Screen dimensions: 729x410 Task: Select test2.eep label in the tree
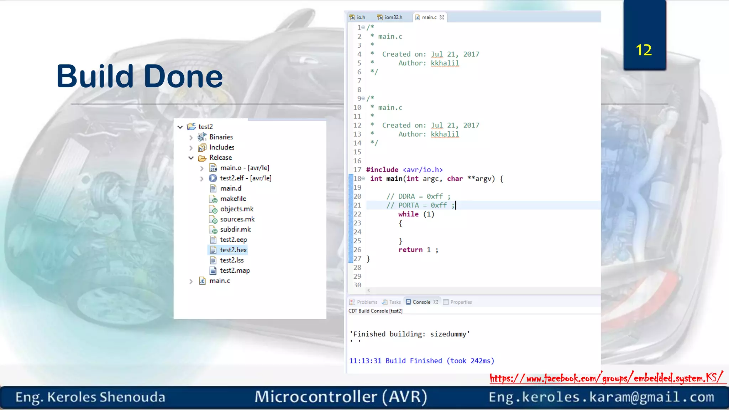click(x=234, y=240)
